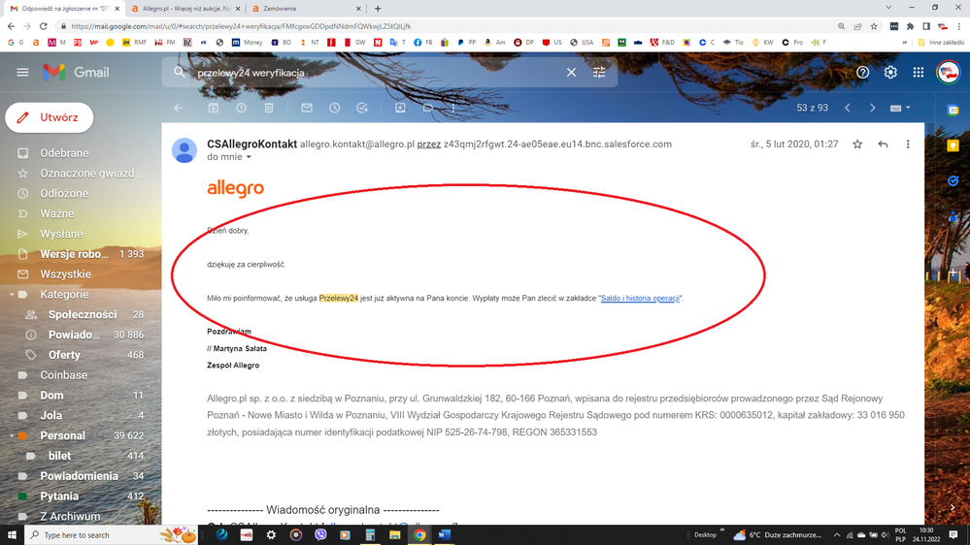970x545 pixels.
Task: Expand recipient details next to 'do mnie'
Action: click(249, 157)
